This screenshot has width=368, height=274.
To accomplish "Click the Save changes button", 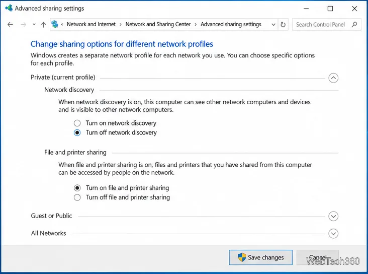I will pyautogui.click(x=261, y=257).
